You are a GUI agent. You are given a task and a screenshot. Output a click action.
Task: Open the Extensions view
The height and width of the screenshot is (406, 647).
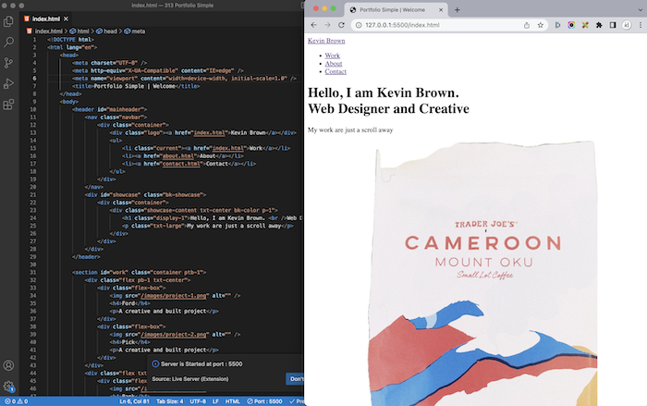coord(8,105)
